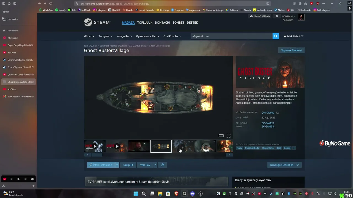Viewport: 353px width, 198px height.
Task: Open the Yok Say options dropdown arrow
Action: pos(155,165)
